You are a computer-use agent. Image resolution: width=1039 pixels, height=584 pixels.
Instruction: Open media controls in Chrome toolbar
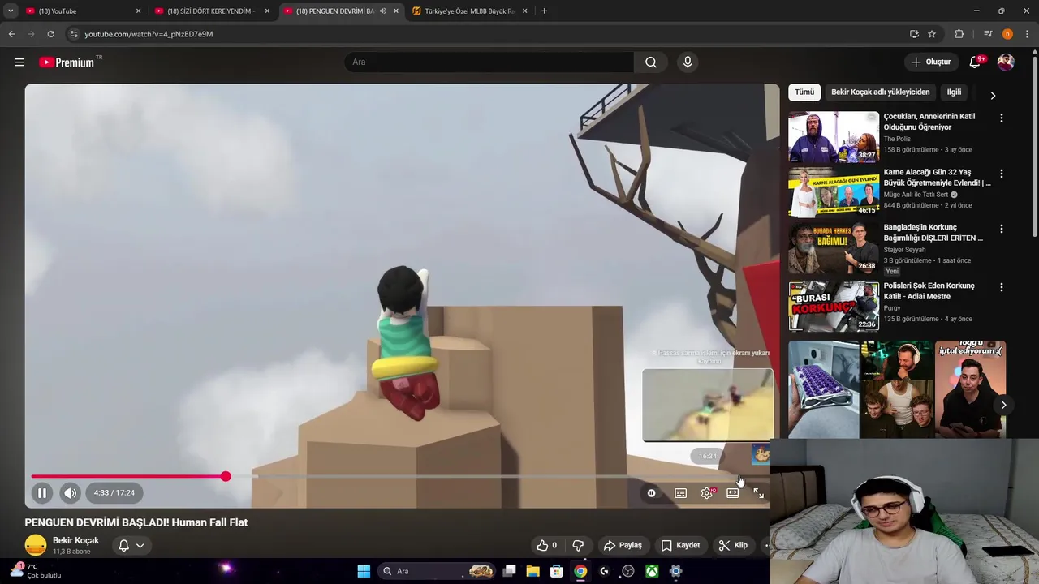pos(988,34)
